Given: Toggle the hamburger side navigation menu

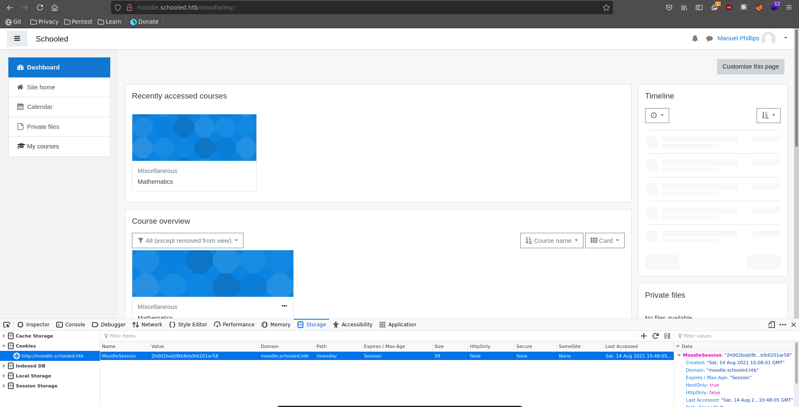Looking at the screenshot, I should [17, 39].
